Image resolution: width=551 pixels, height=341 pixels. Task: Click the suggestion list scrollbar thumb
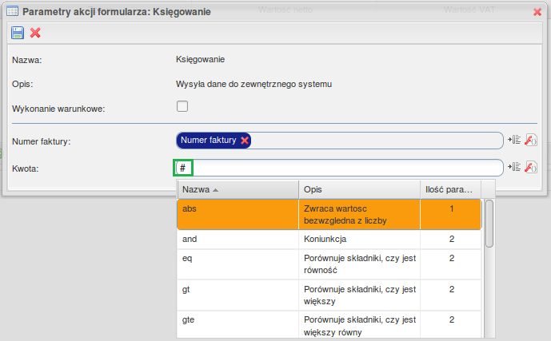pyautogui.click(x=489, y=224)
